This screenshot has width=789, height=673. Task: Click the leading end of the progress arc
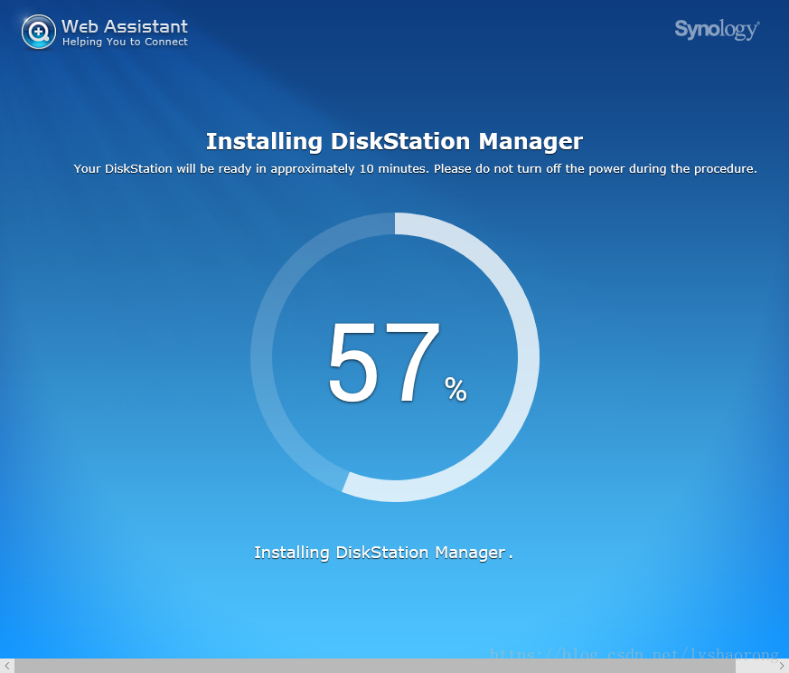point(347,482)
